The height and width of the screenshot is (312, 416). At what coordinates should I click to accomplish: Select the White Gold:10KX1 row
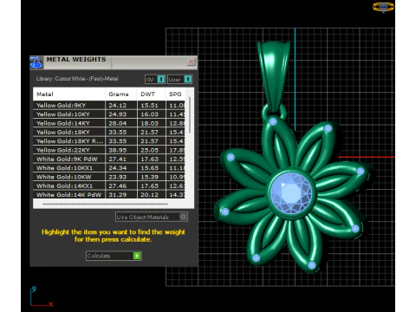point(109,168)
